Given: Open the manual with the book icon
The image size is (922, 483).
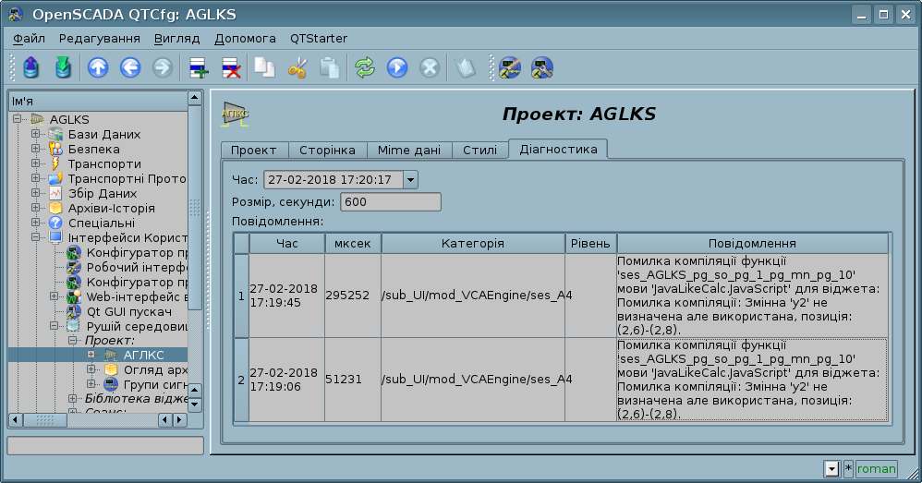Looking at the screenshot, I should tap(465, 67).
